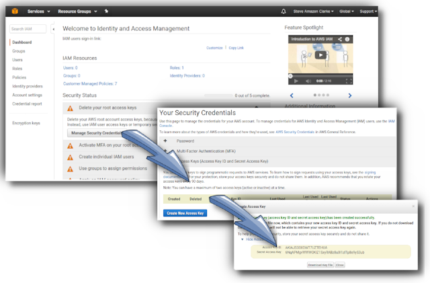
Task: Expand Delete your root access keys
Action: (107, 108)
